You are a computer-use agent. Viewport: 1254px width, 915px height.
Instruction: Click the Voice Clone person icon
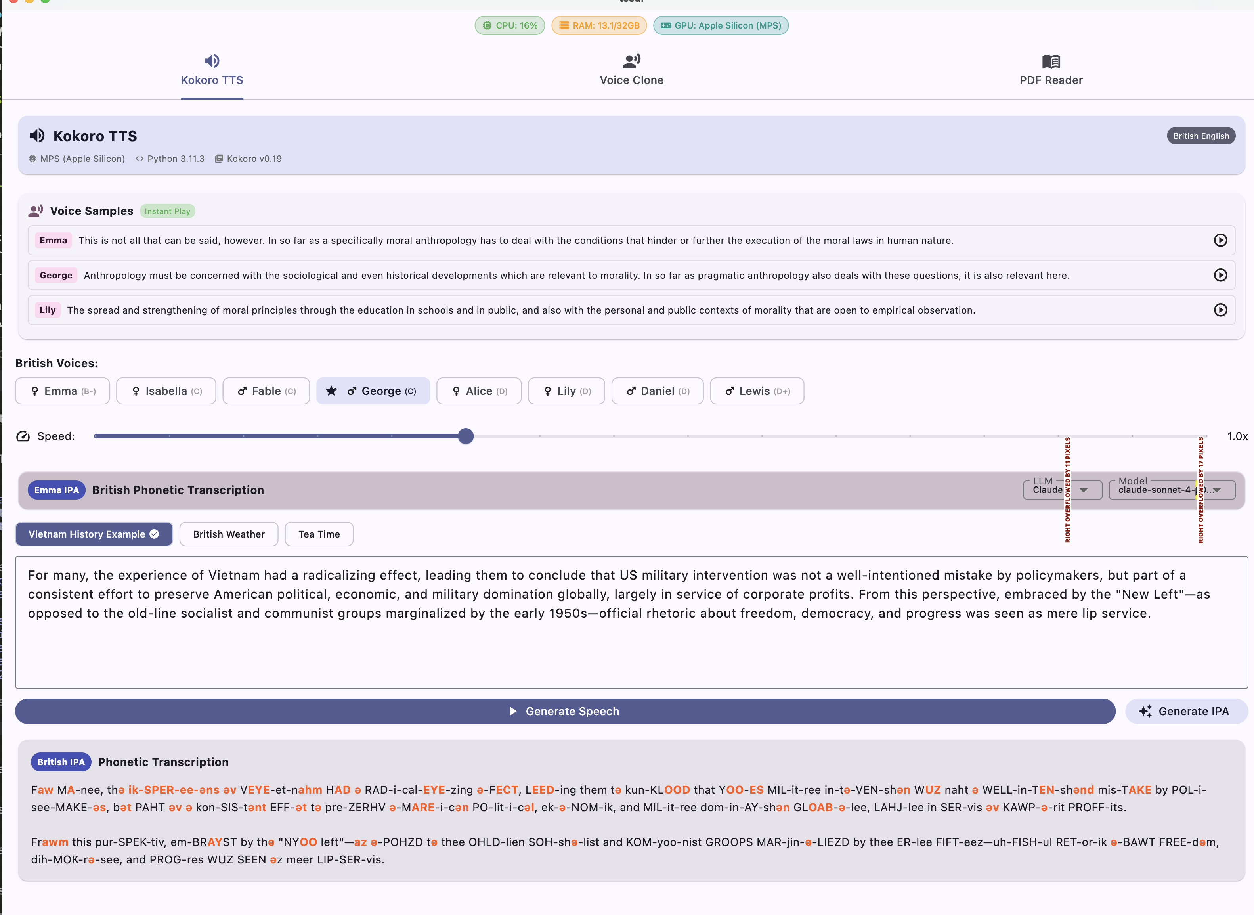631,60
